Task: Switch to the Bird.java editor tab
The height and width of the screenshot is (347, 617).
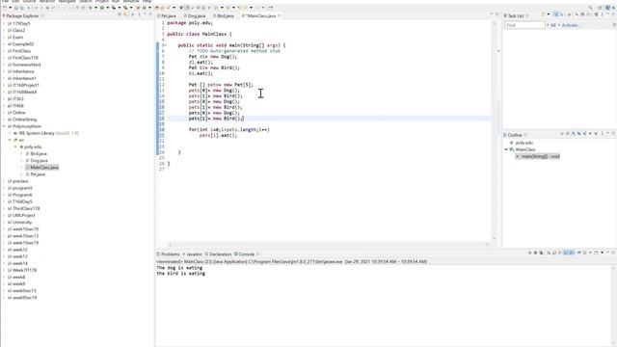Action: (225, 16)
